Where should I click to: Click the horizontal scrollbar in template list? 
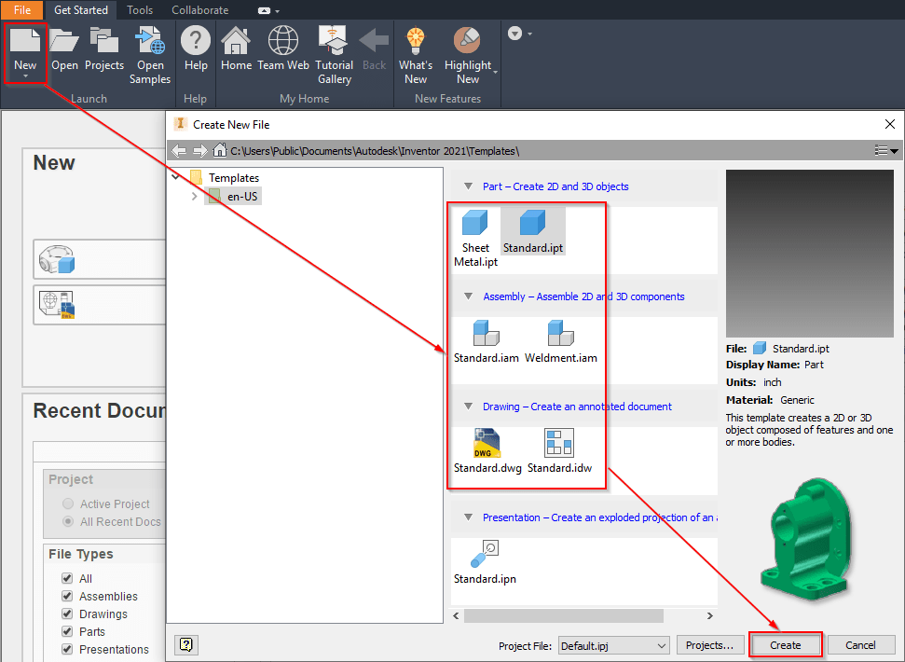[563, 615]
